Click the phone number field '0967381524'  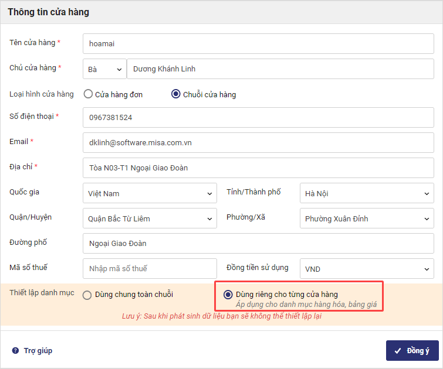click(x=258, y=117)
